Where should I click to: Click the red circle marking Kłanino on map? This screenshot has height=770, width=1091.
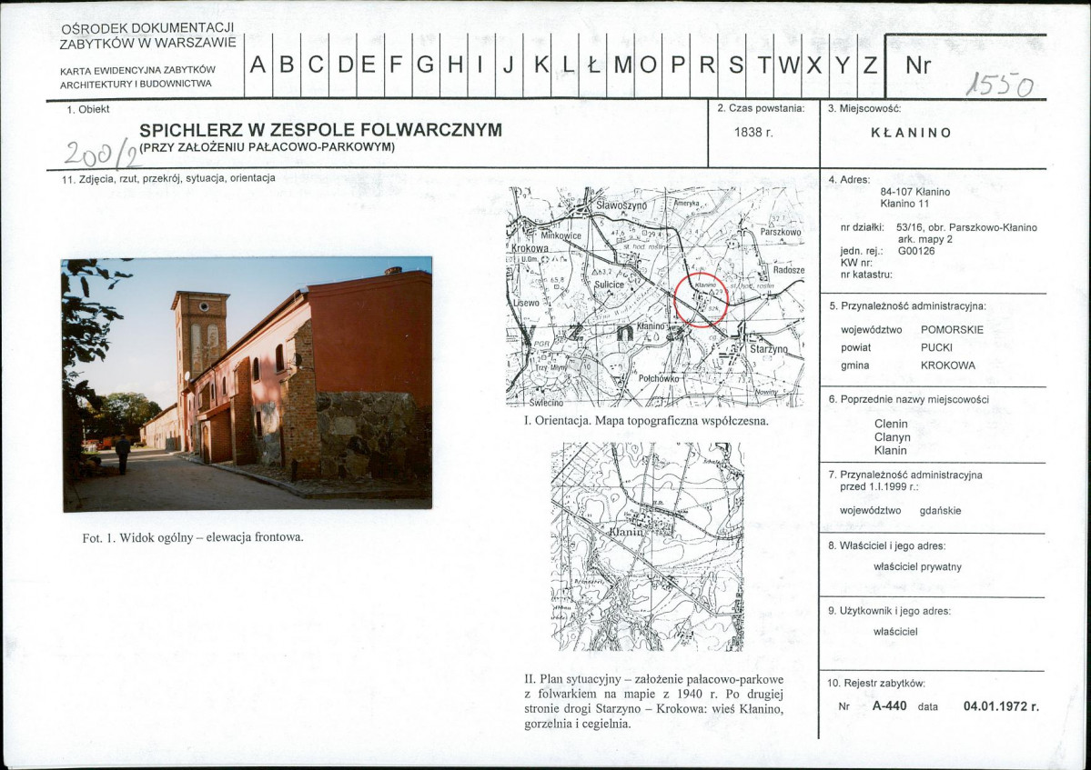702,298
